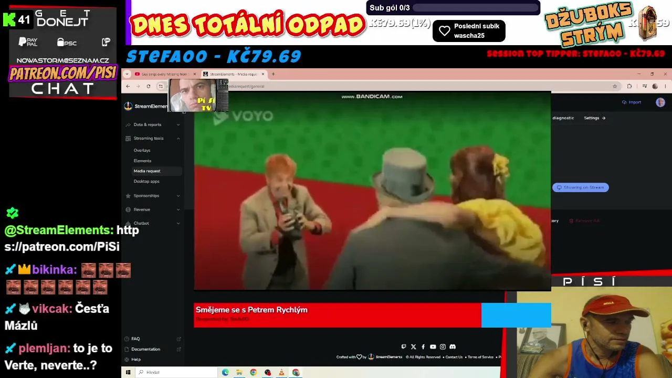This screenshot has height=378, width=672.
Task: Expand the Data & reports section
Action: [178, 124]
